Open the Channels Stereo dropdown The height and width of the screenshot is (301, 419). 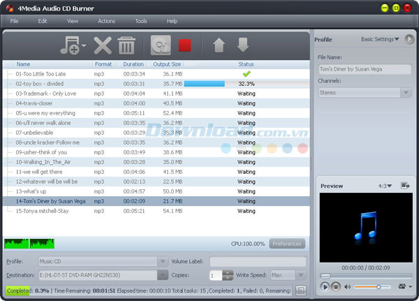pos(406,92)
